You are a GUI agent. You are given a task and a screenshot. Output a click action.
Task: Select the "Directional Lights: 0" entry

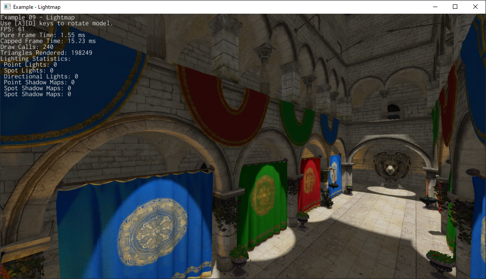click(x=41, y=76)
